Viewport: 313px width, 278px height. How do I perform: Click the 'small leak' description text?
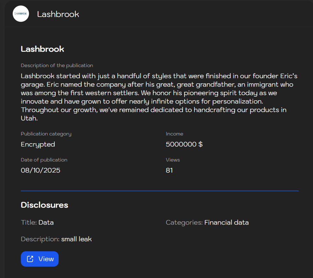[x=77, y=239]
